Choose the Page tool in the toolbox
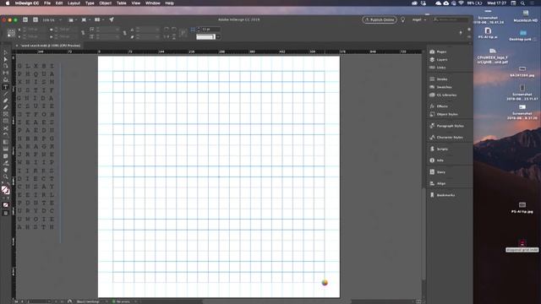541x304 pixels. point(5,66)
